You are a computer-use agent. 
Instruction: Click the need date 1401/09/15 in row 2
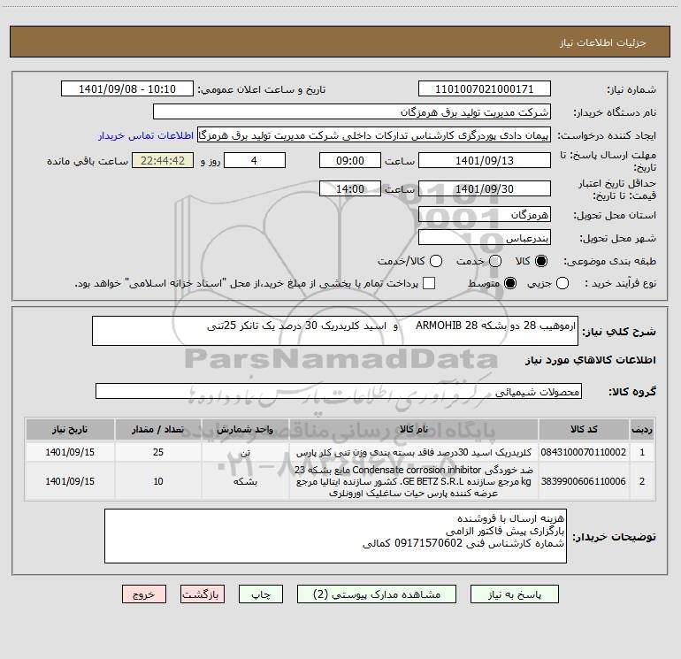coord(70,481)
